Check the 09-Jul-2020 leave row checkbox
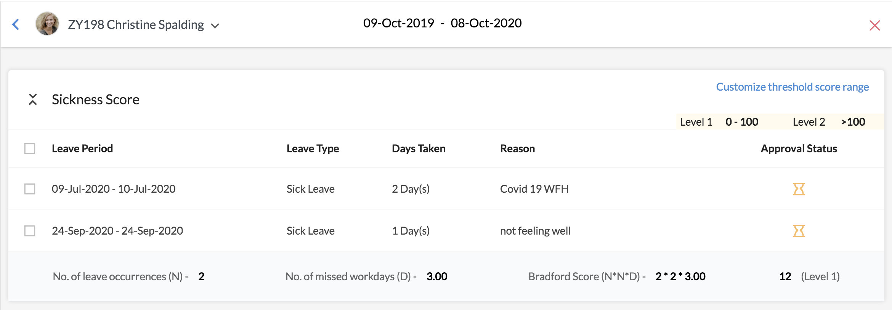 tap(30, 189)
